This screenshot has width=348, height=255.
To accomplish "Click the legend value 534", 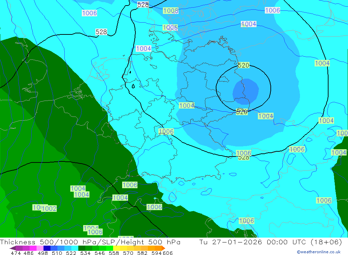I will pos(85,253).
